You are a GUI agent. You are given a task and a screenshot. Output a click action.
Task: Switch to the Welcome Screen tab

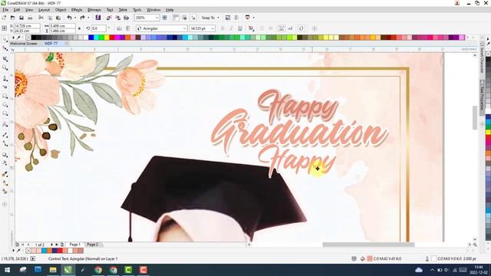(x=24, y=44)
